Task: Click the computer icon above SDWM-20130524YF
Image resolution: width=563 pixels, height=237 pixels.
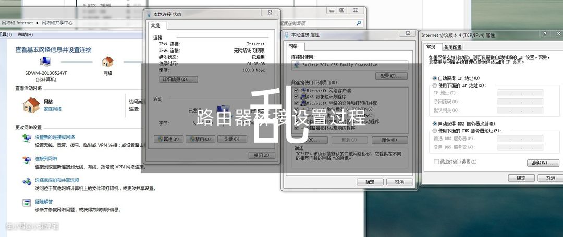Action: tap(45, 61)
